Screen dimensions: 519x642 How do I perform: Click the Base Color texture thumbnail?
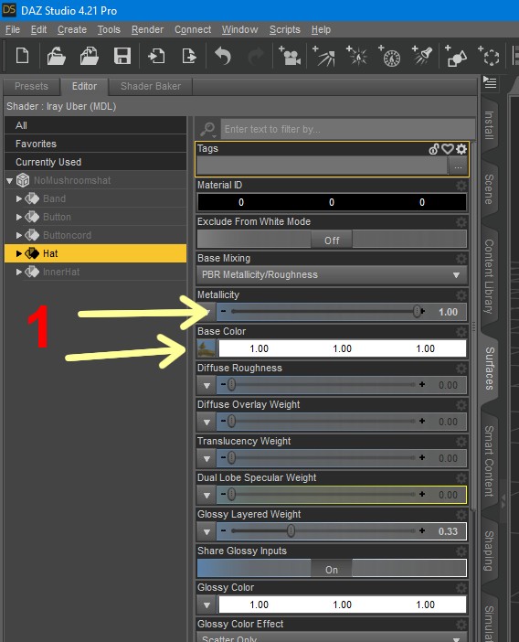207,348
